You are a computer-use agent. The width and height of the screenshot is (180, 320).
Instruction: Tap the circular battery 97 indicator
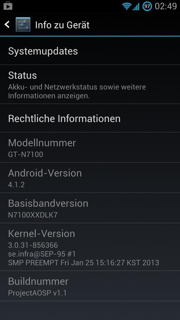(147, 6)
